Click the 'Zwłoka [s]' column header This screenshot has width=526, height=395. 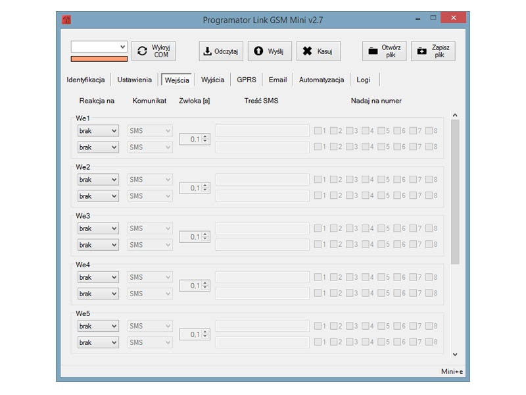coord(194,101)
